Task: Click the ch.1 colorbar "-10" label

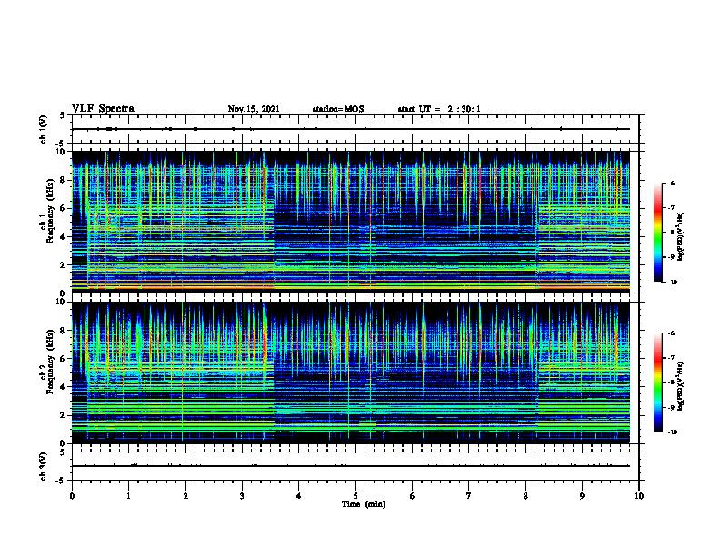Action: [672, 283]
